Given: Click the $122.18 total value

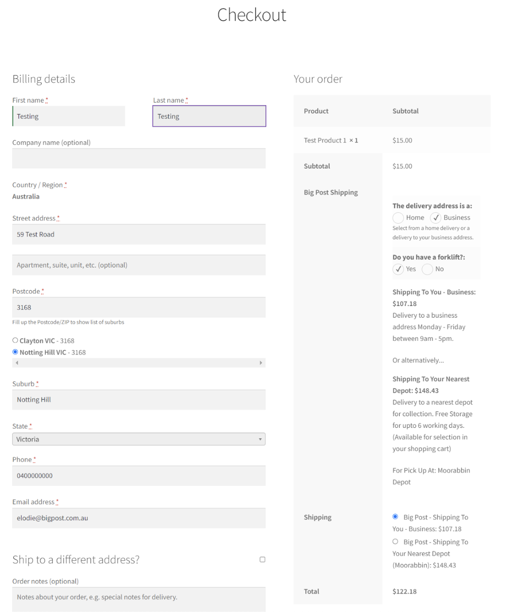Looking at the screenshot, I should tap(405, 591).
